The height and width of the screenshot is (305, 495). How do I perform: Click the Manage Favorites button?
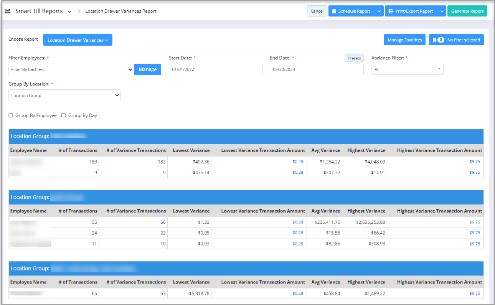click(405, 40)
